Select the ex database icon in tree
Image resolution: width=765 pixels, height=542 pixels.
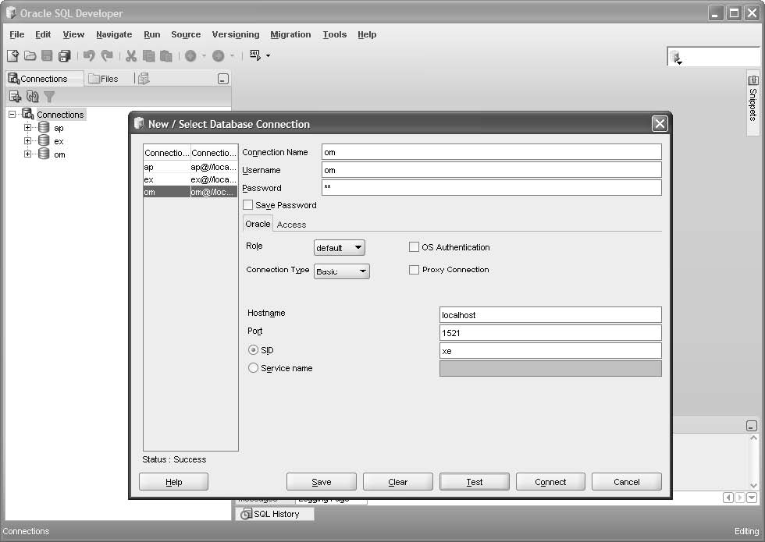coord(44,141)
